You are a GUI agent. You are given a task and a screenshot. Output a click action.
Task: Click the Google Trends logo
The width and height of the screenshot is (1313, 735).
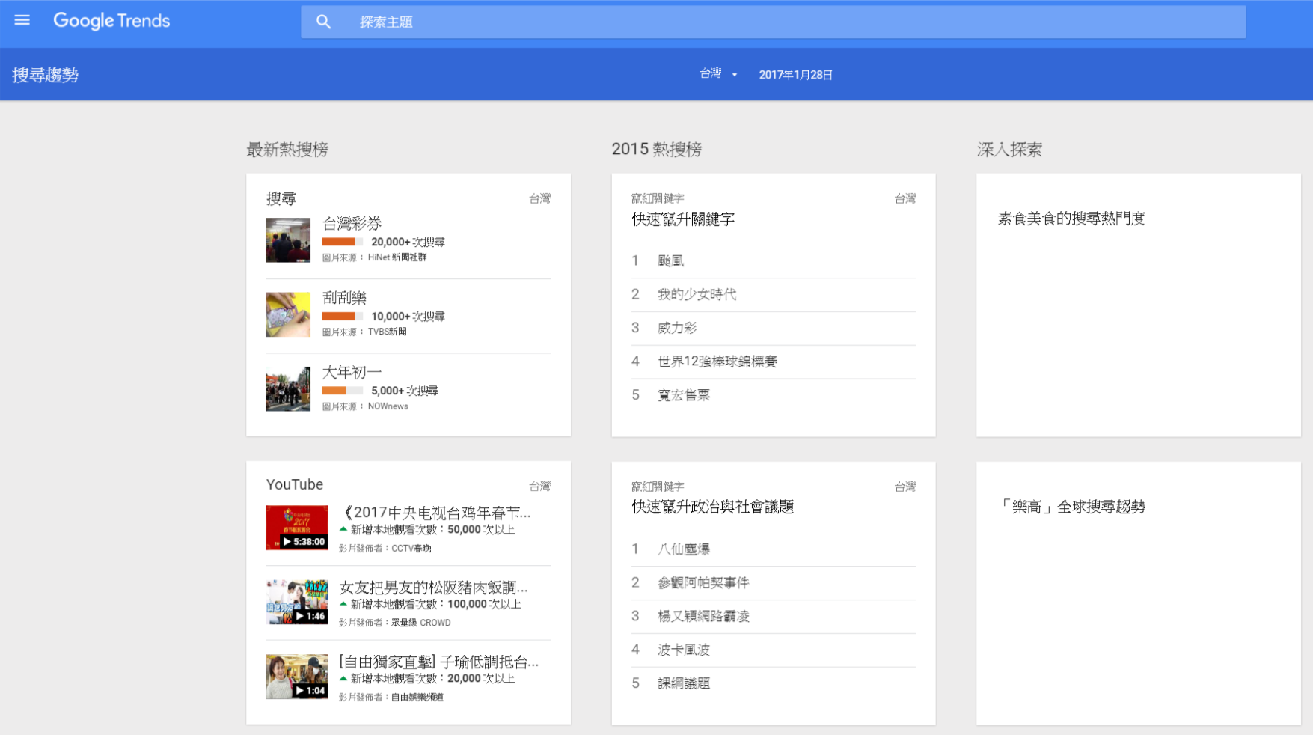click(x=111, y=21)
